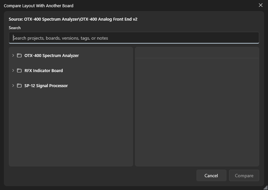Expand the SP-12 Signal Processor chevron
Image resolution: width=268 pixels, height=190 pixels.
click(x=13, y=85)
